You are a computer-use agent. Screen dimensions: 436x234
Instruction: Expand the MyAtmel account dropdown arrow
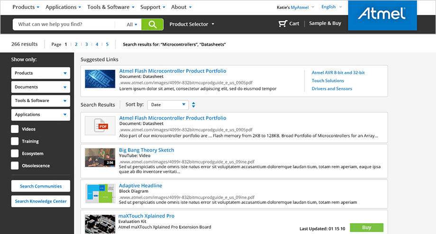(x=313, y=7)
